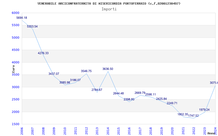Select the 3085.98 value label
The image size is (218, 136).
65,82
